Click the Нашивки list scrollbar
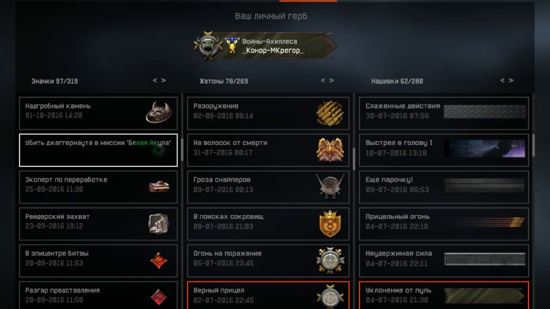This screenshot has height=309, width=550. [x=533, y=146]
